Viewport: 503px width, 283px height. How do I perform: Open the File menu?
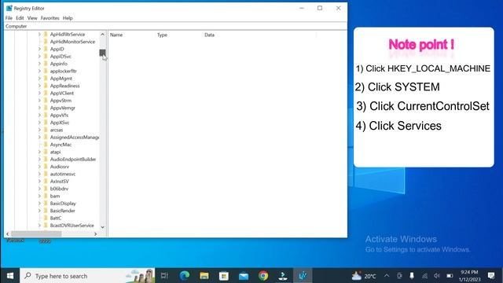9,18
